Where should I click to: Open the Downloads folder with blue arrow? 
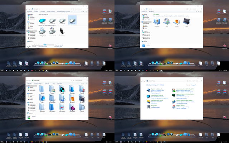(x=72, y=89)
